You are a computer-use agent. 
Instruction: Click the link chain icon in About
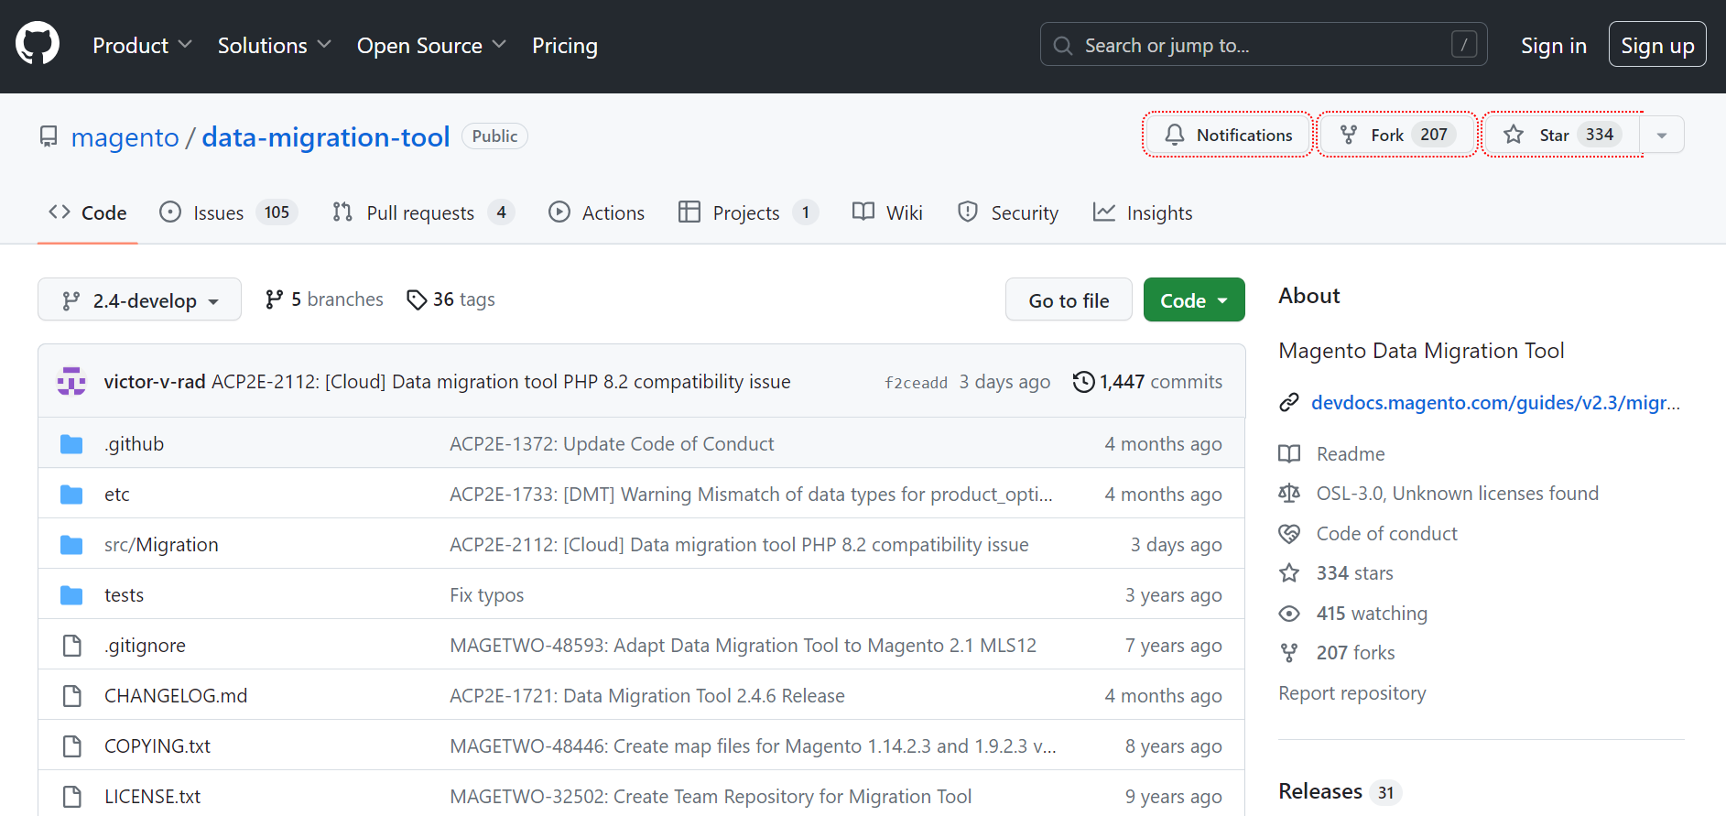(1289, 402)
